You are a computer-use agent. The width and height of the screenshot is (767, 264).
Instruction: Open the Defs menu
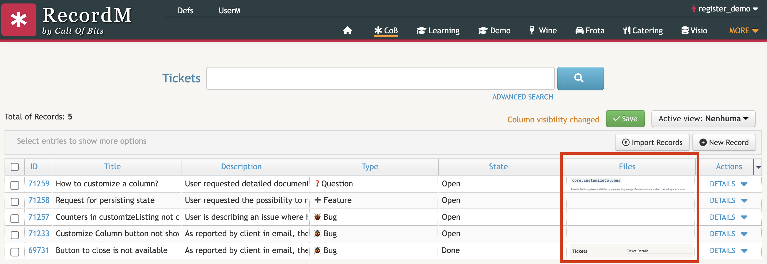[x=185, y=10]
